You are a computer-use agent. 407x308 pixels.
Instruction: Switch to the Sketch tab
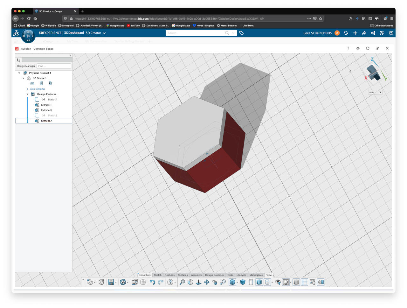click(158, 275)
